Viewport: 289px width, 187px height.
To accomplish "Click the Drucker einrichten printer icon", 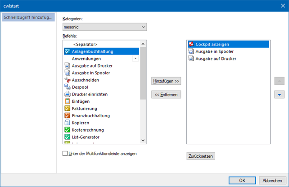I will click(x=68, y=94).
